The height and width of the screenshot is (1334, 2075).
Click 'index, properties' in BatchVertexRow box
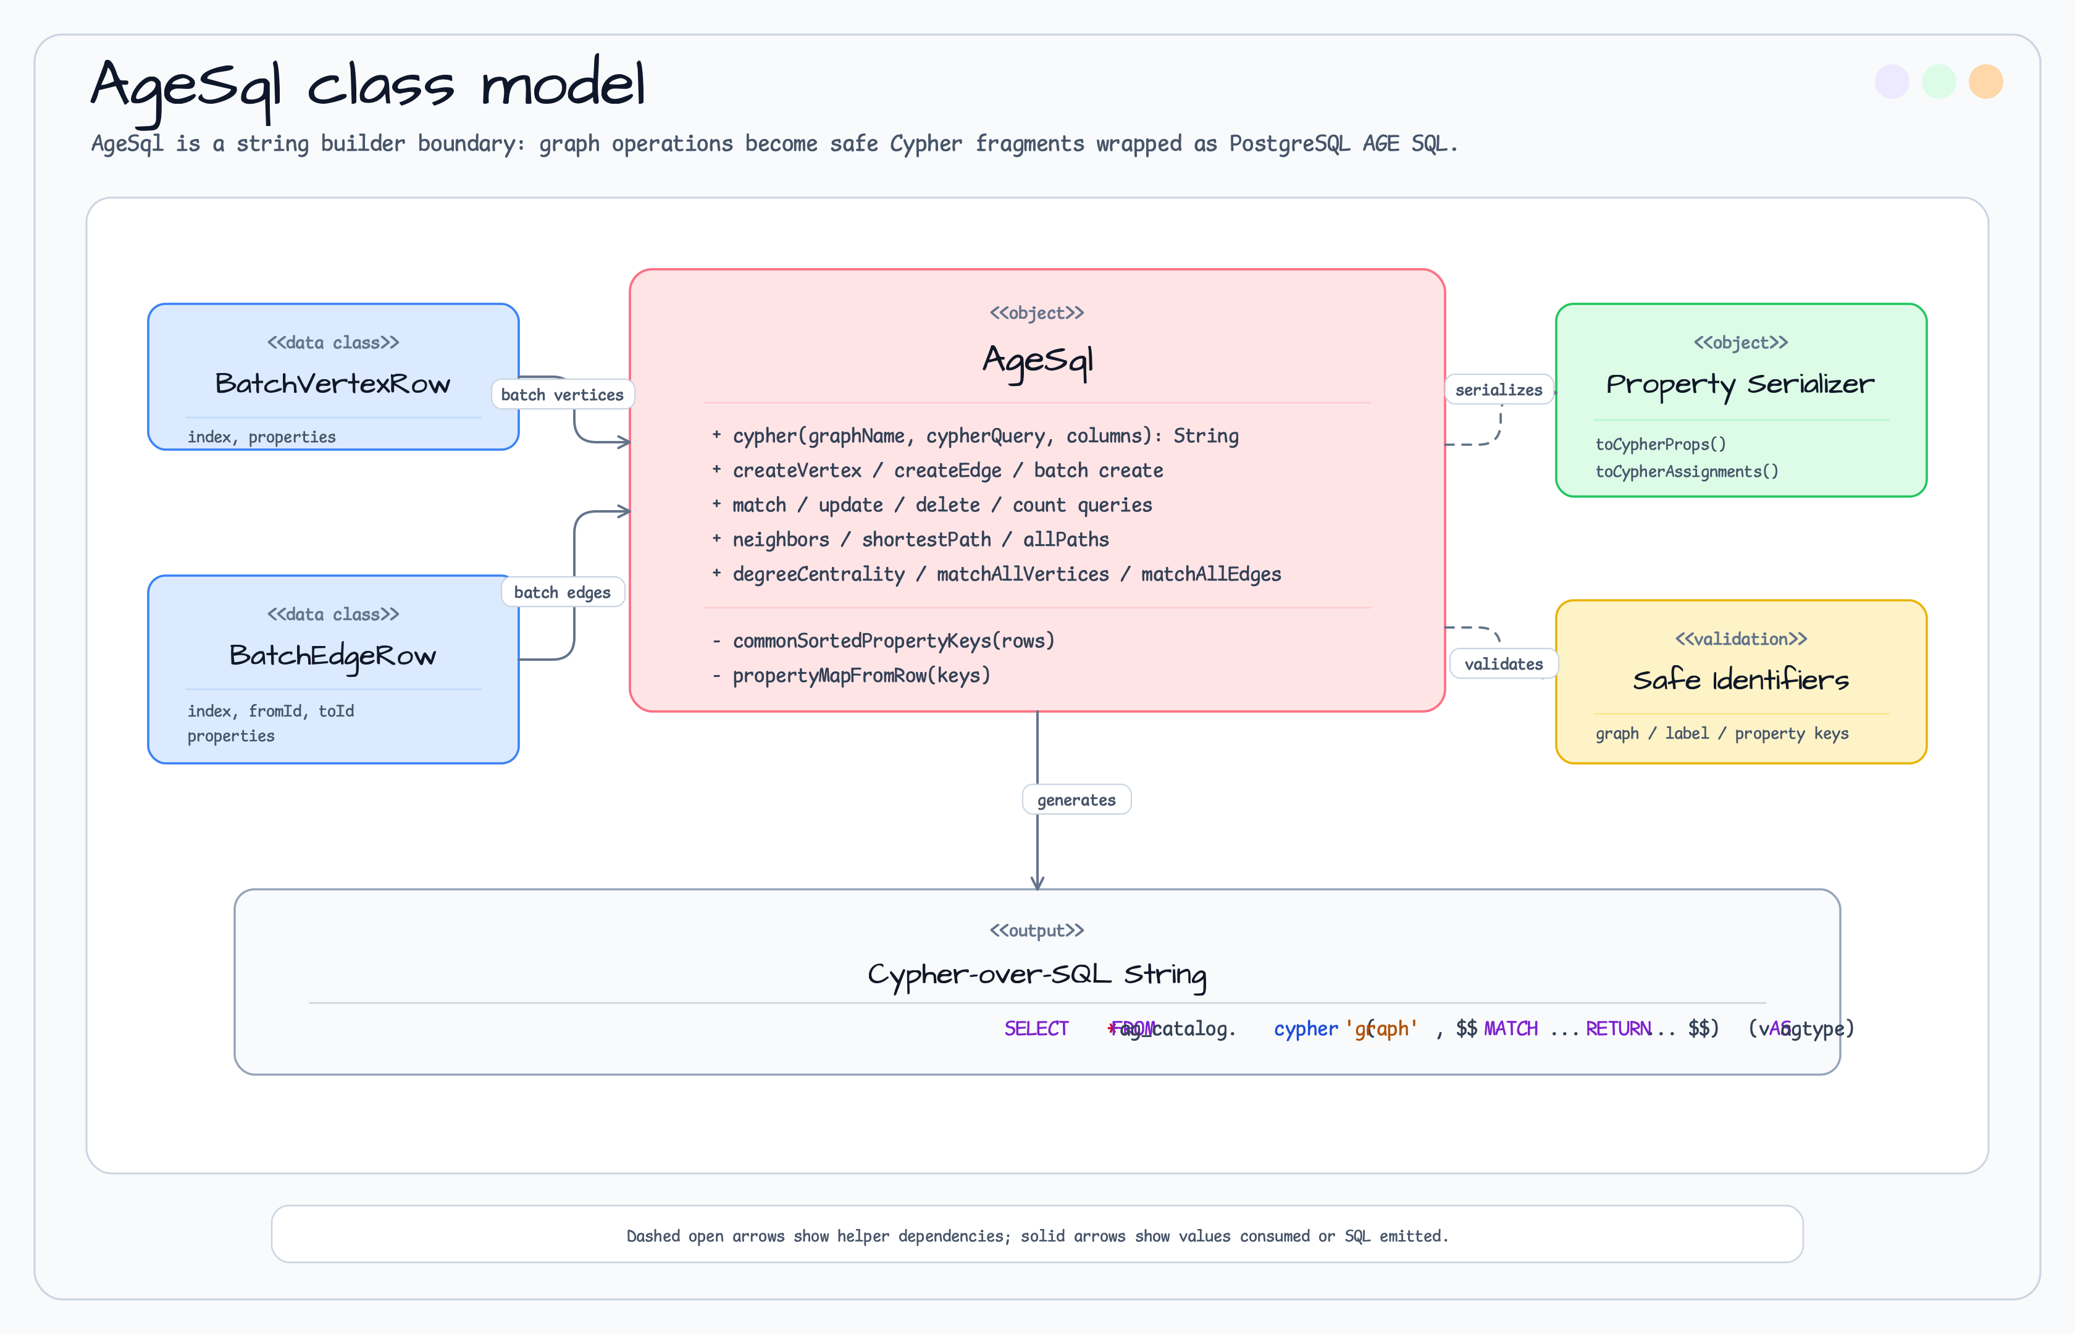coord(262,437)
